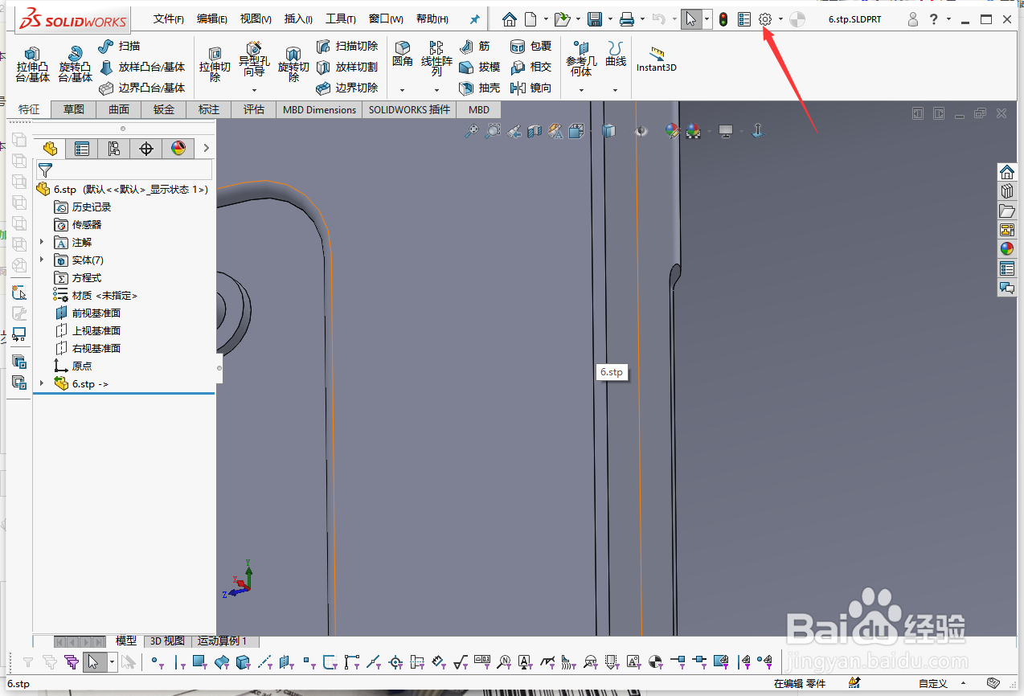This screenshot has width=1024, height=696.
Task: Select the Intersect (相交) feature
Action: click(531, 68)
